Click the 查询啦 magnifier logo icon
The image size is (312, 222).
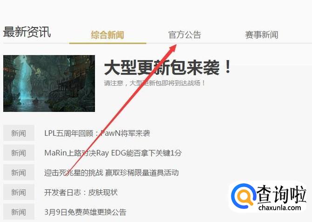click(243, 195)
